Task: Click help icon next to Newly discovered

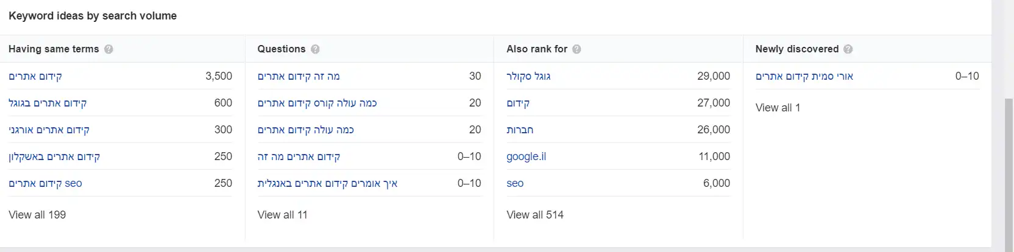Action: click(x=848, y=49)
